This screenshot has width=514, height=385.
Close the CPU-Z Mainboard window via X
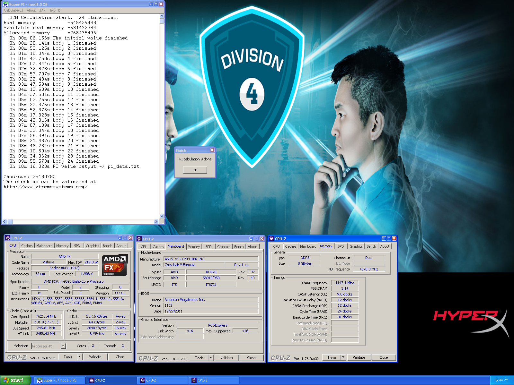262,239
